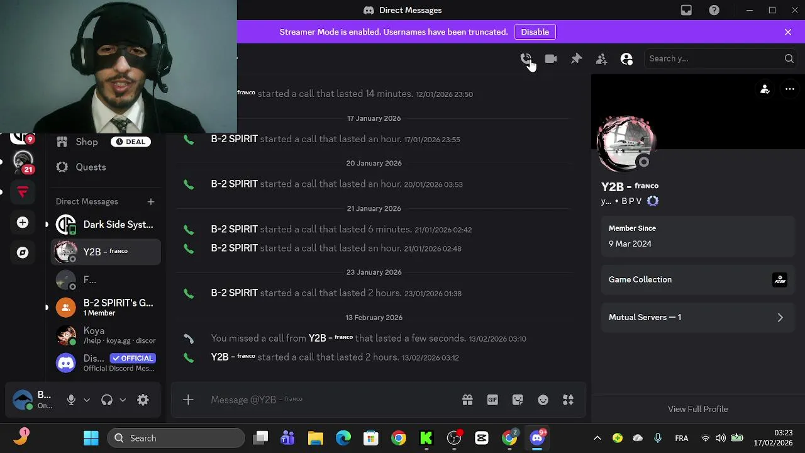Open Windows Start menu

coord(91,438)
